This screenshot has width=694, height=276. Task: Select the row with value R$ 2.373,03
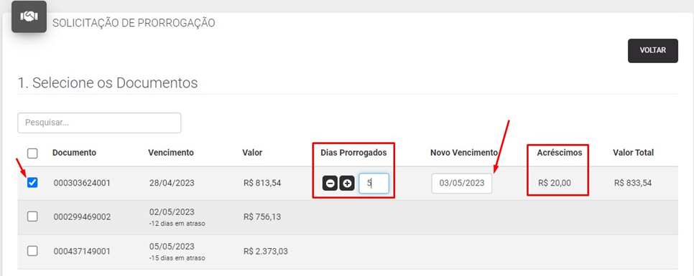pos(348,252)
